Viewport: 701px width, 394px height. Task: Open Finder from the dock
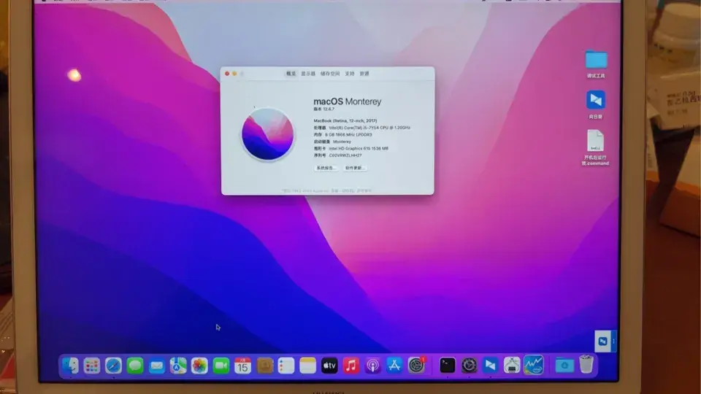coord(70,366)
